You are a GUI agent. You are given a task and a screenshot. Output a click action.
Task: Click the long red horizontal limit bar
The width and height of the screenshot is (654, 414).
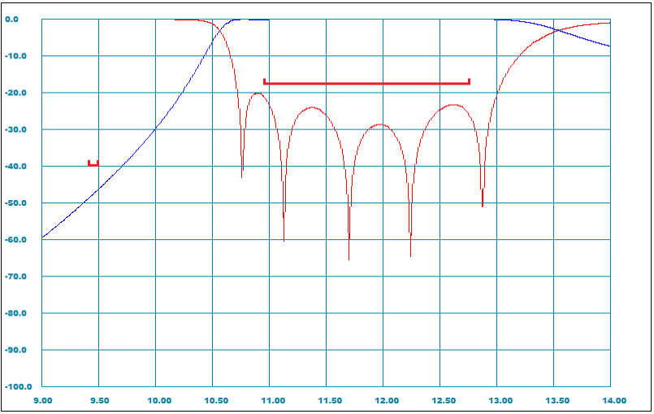coord(366,83)
